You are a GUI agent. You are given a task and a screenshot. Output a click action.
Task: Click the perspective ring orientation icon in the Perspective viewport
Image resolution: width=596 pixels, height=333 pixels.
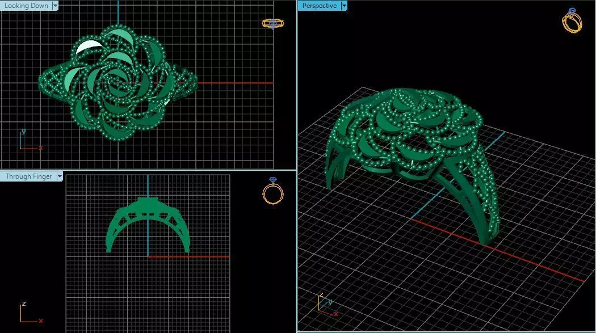click(572, 20)
